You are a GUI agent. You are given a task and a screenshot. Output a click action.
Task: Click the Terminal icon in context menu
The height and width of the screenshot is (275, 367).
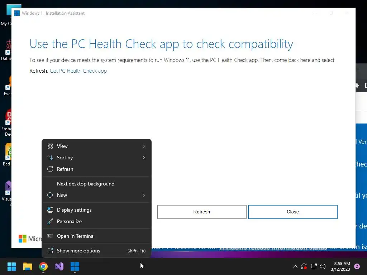[x=50, y=236]
